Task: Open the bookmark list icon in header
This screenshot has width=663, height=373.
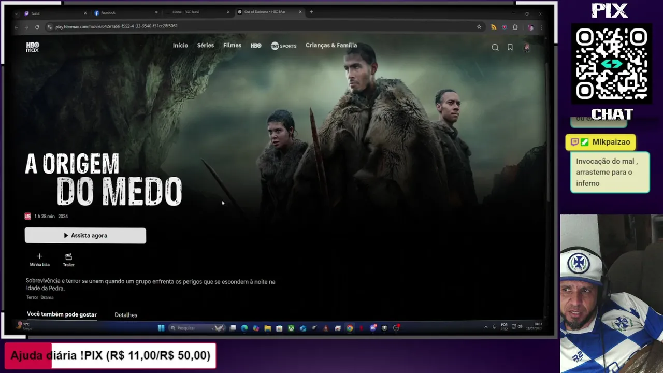Action: pyautogui.click(x=510, y=47)
